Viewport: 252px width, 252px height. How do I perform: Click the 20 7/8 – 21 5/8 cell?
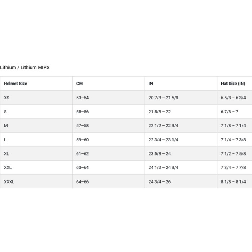pos(163,98)
